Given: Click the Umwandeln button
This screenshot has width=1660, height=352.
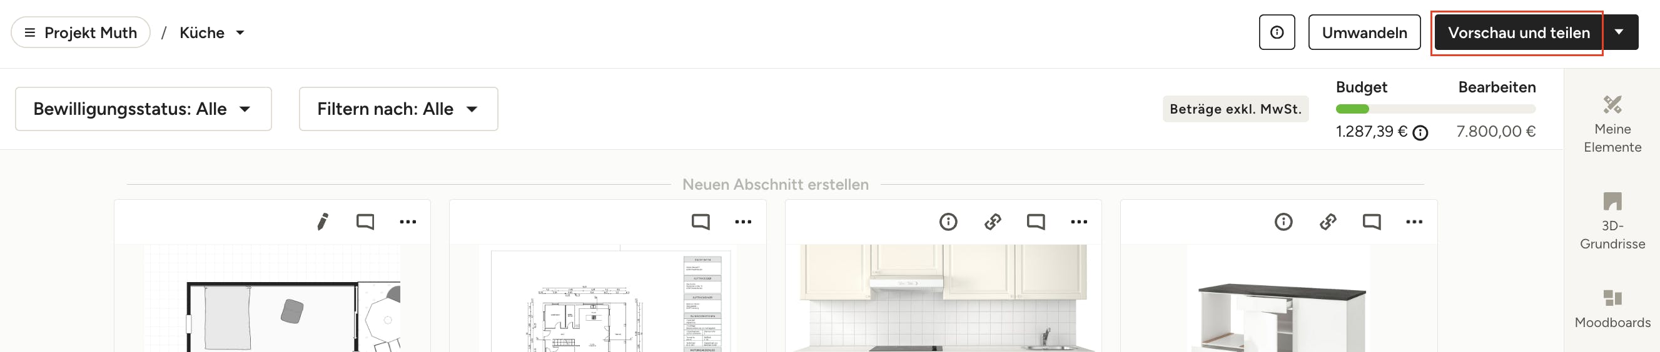Looking at the screenshot, I should tap(1364, 32).
